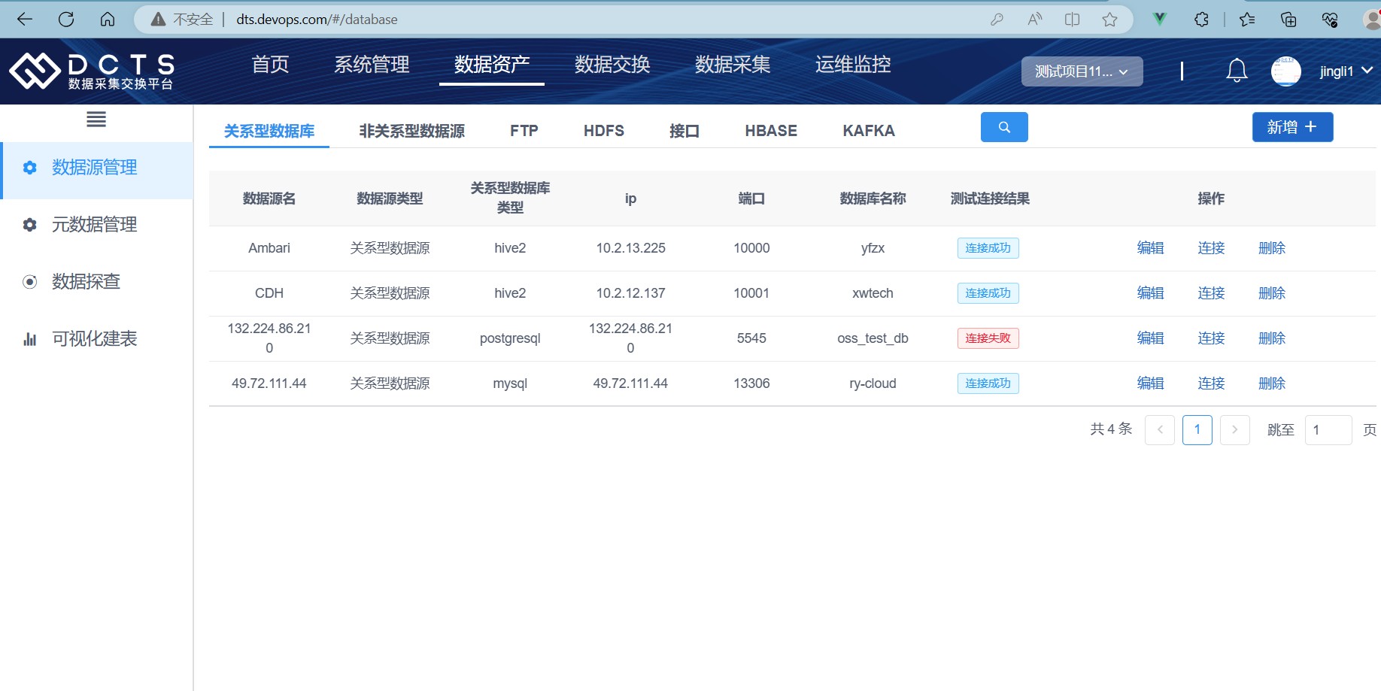
Task: Click bar chart icon for 可视化建表
Action: pyautogui.click(x=30, y=339)
